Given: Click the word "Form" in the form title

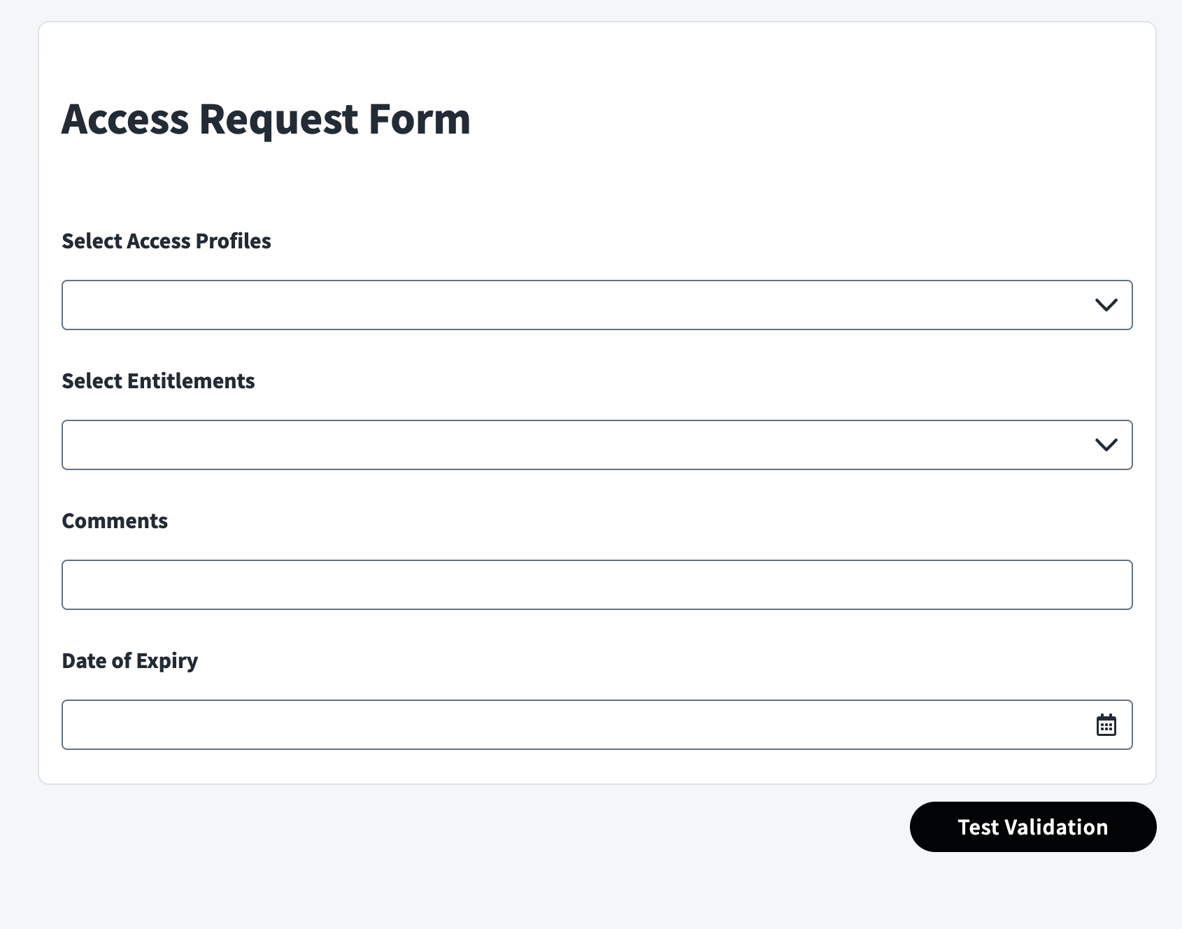Looking at the screenshot, I should (x=420, y=119).
